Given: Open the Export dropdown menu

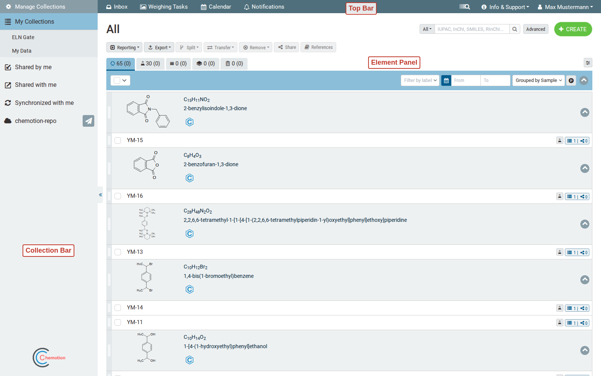Looking at the screenshot, I should (x=159, y=47).
